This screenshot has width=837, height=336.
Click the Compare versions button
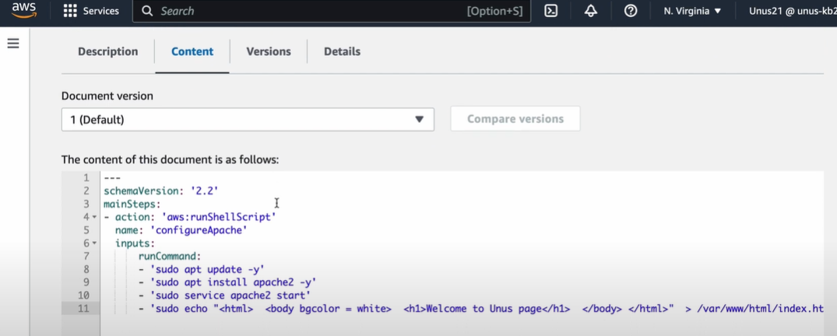coord(515,118)
